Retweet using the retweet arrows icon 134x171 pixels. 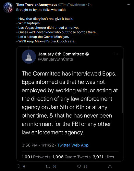pyautogui.click(x=48, y=167)
